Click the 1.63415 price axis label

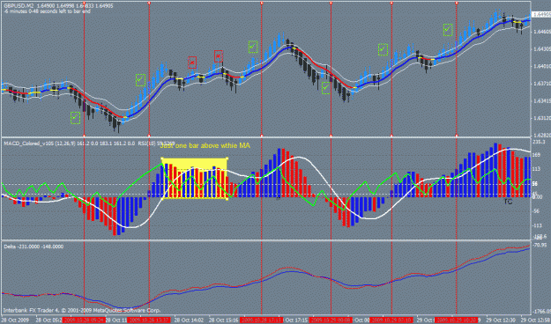click(542, 101)
